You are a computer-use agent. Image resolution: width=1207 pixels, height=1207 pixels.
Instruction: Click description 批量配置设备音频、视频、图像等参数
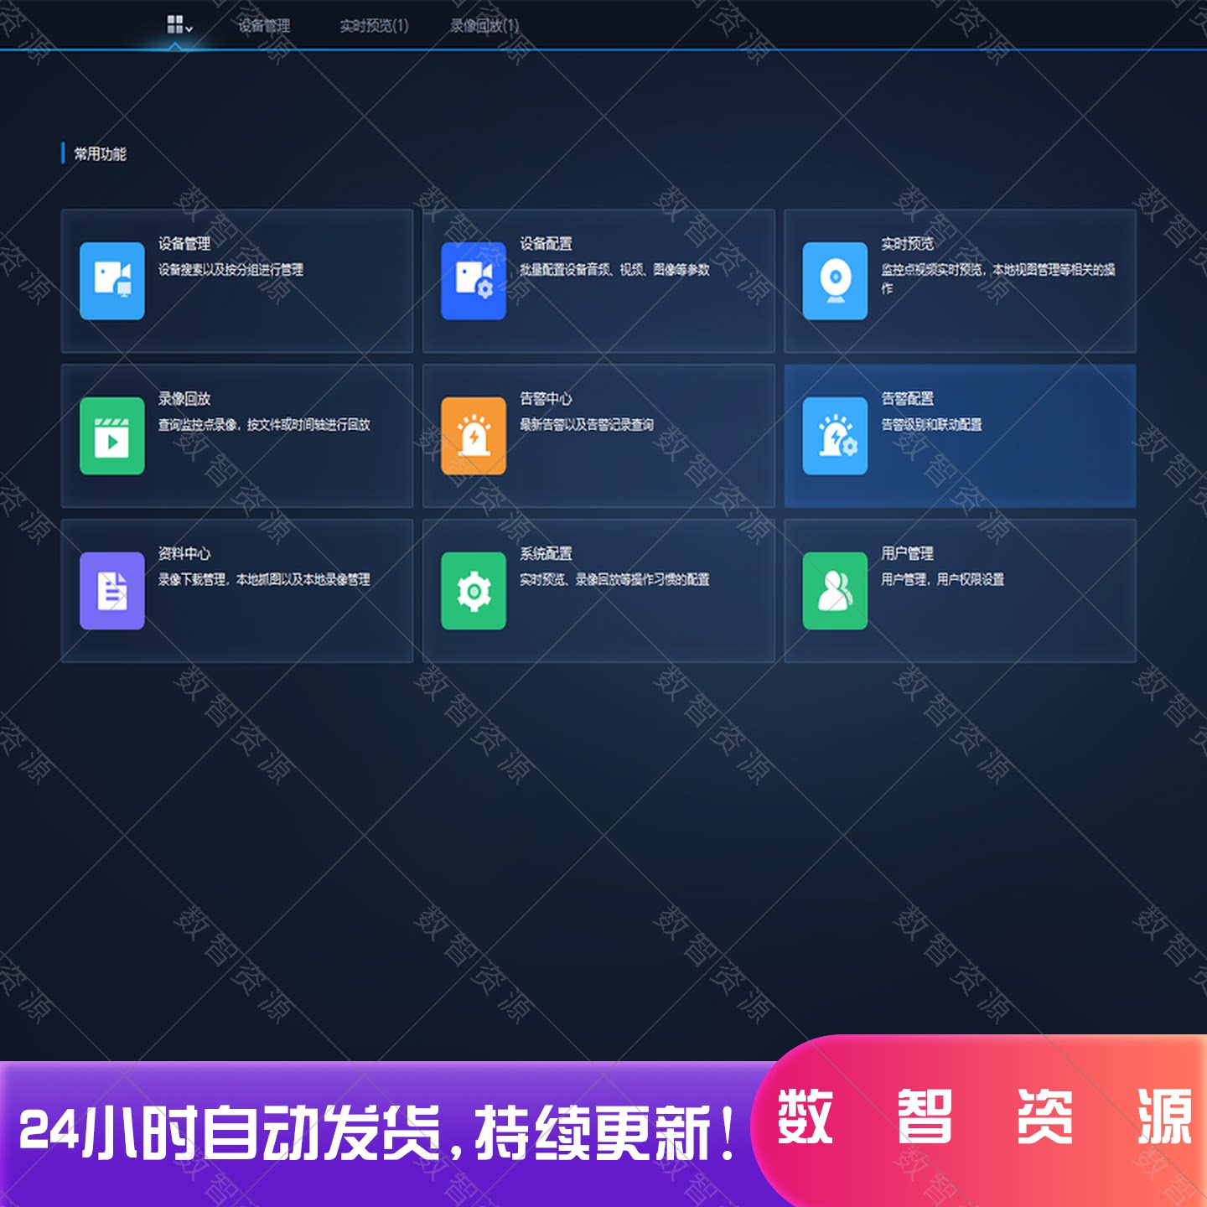coord(614,270)
